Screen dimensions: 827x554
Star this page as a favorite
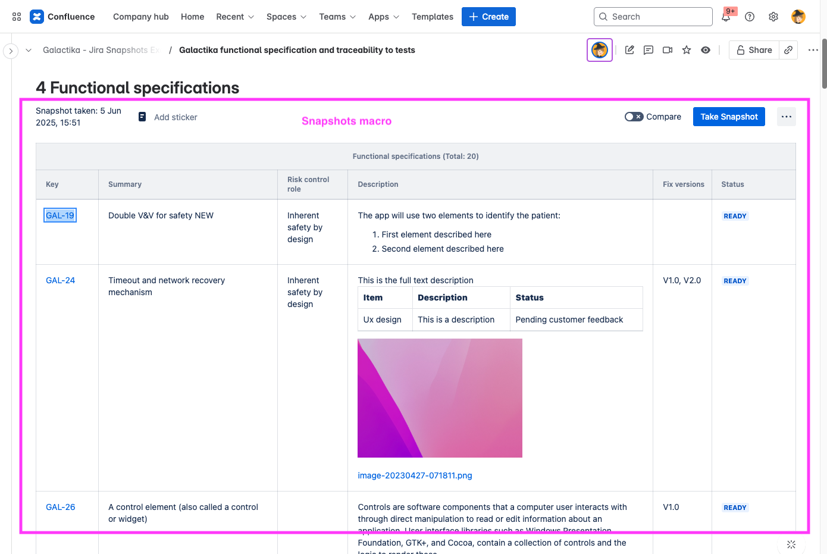pyautogui.click(x=687, y=50)
